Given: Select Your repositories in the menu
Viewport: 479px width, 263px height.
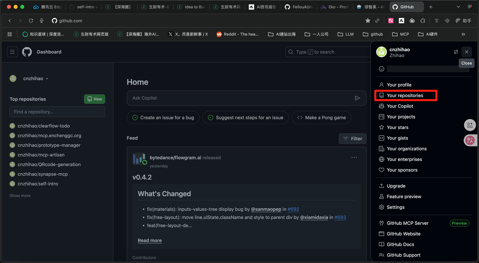Looking at the screenshot, I should (405, 95).
